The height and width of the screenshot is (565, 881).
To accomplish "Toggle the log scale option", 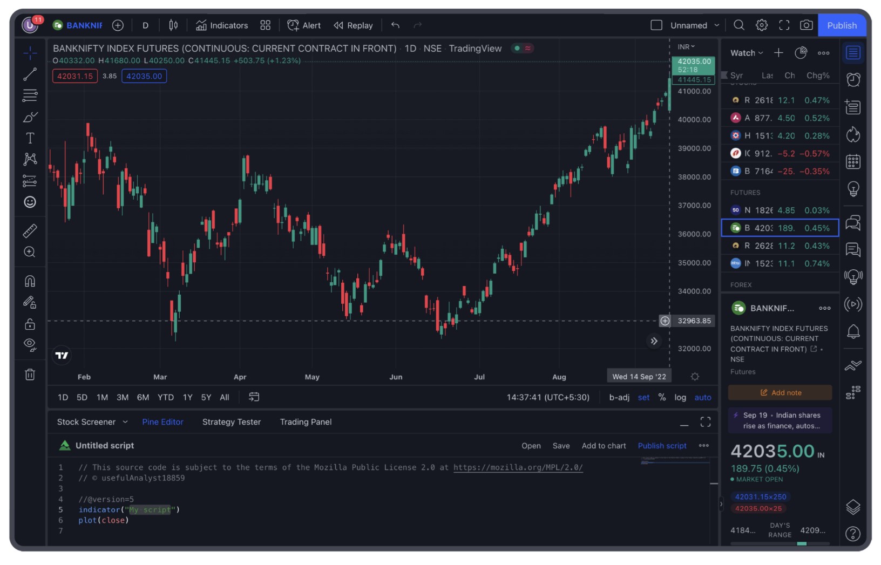I will point(680,398).
